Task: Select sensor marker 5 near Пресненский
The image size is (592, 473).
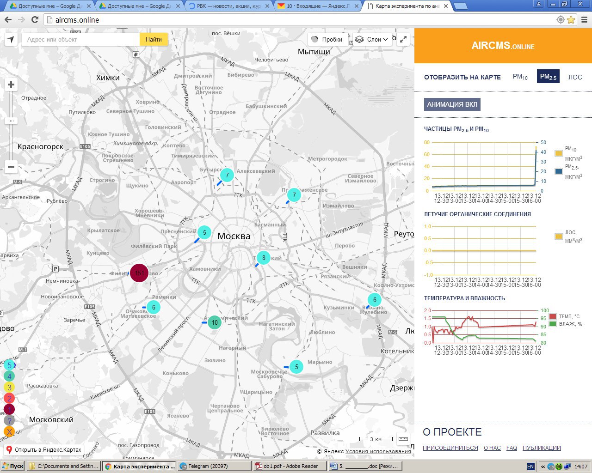Action: [204, 233]
